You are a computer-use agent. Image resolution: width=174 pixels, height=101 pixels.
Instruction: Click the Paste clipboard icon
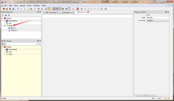click(x=31, y=9)
